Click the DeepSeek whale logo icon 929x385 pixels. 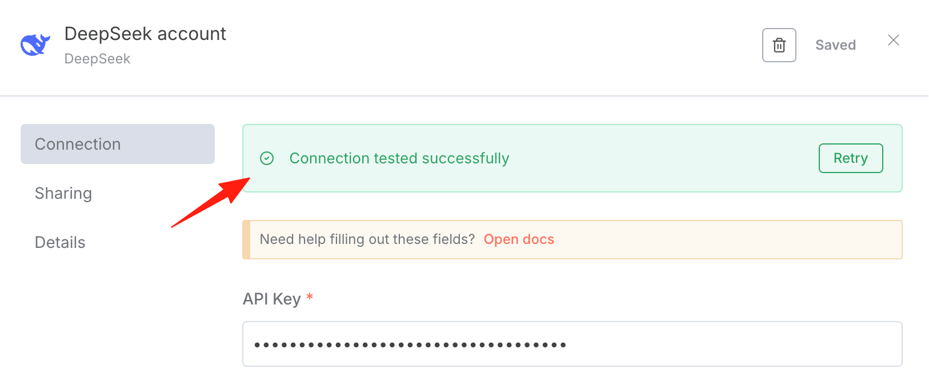[x=35, y=45]
